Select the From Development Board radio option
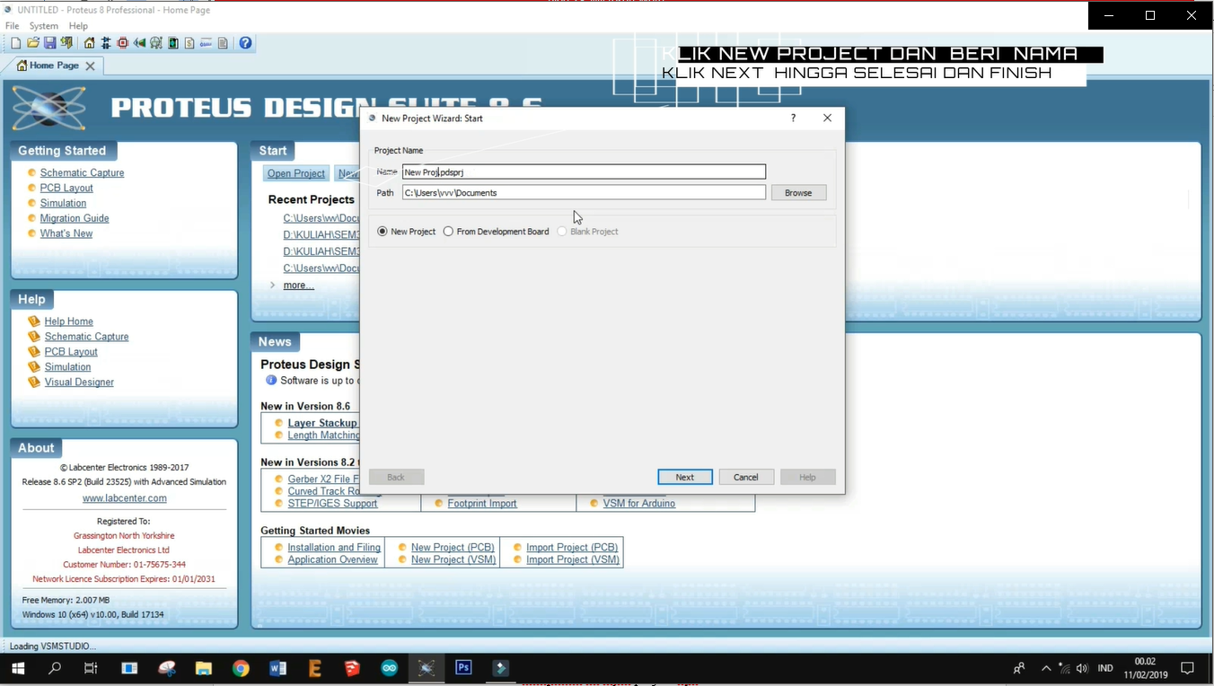Viewport: 1214px width, 686px height. coord(448,232)
